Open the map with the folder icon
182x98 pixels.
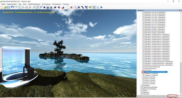(x=5, y=8)
